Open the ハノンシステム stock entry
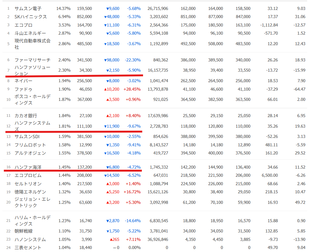Screen dimensions: 309x252 pyautogui.click(x=30, y=240)
